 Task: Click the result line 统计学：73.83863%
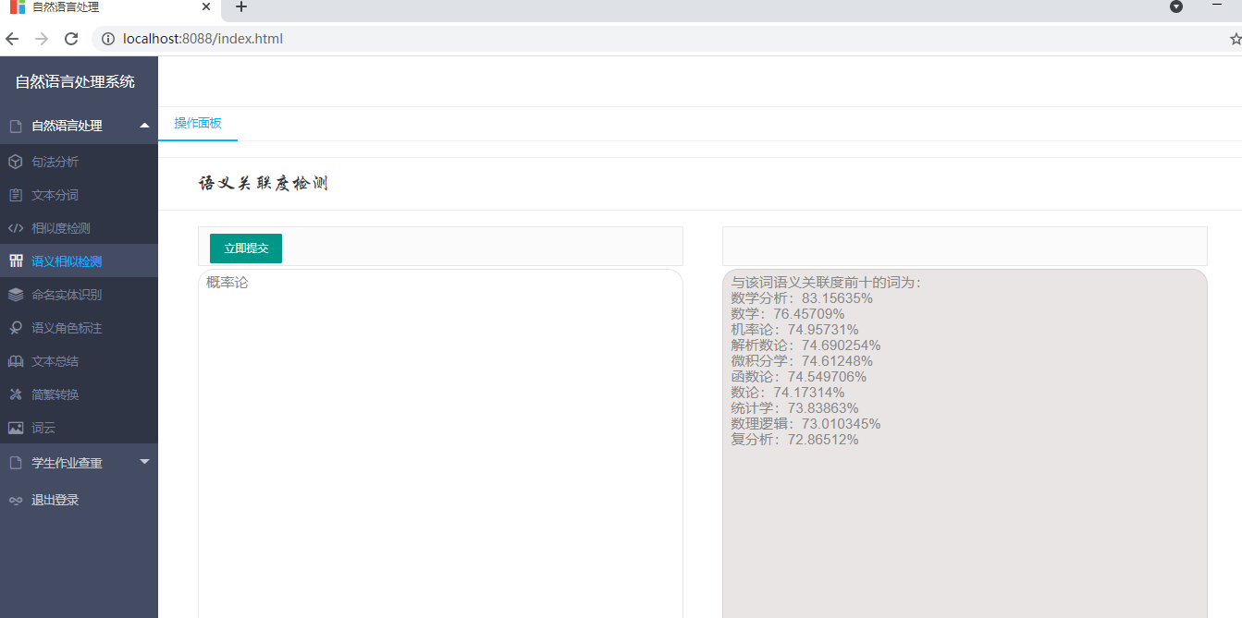794,408
